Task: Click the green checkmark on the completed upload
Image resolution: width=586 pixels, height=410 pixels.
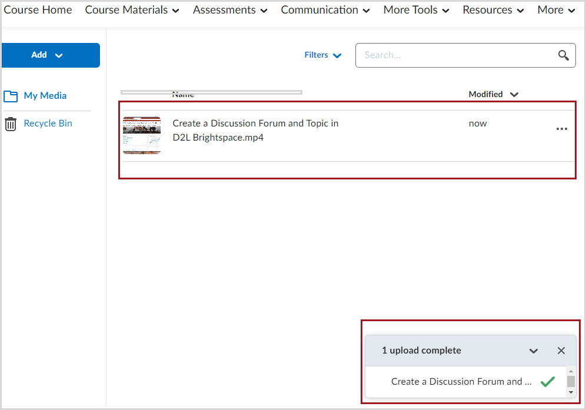Action: [547, 381]
